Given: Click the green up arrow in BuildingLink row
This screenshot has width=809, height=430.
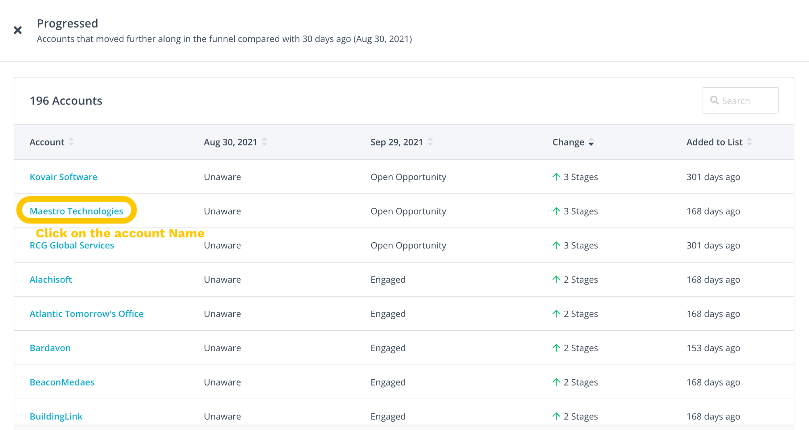Looking at the screenshot, I should pyautogui.click(x=556, y=417).
